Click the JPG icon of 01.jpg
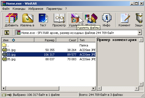The height and width of the screenshot is (98, 145). [4, 50]
